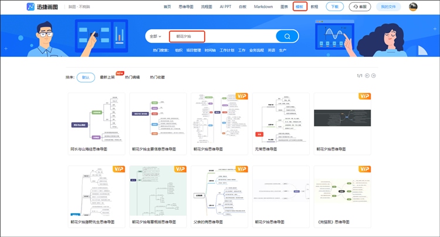Open 朝花夕拾每章概括思维导图 template thumbnail

point(158,191)
